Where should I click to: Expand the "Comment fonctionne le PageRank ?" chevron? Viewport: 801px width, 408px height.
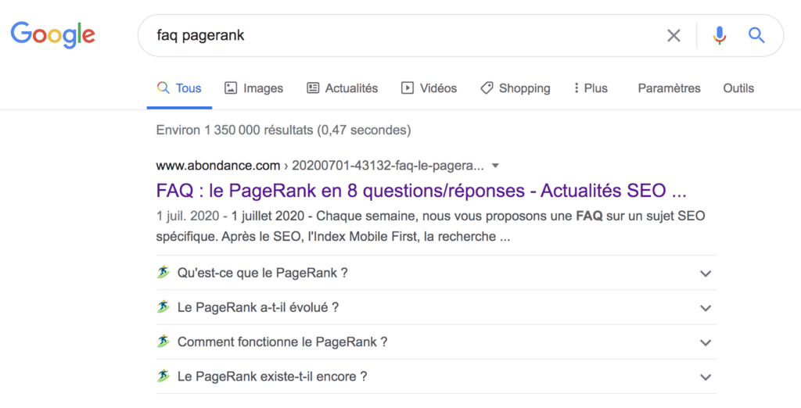click(x=706, y=342)
